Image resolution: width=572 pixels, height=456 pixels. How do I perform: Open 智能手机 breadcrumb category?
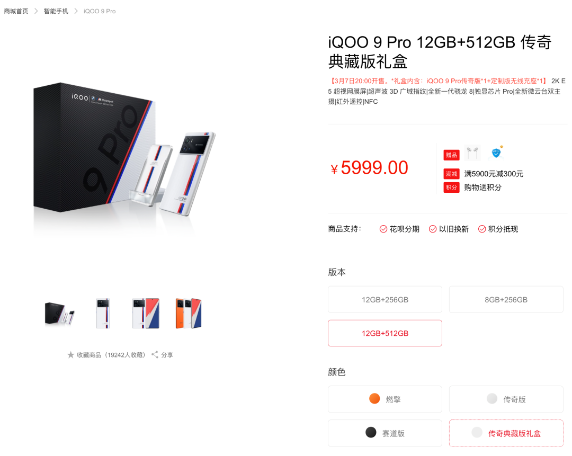[x=56, y=11]
